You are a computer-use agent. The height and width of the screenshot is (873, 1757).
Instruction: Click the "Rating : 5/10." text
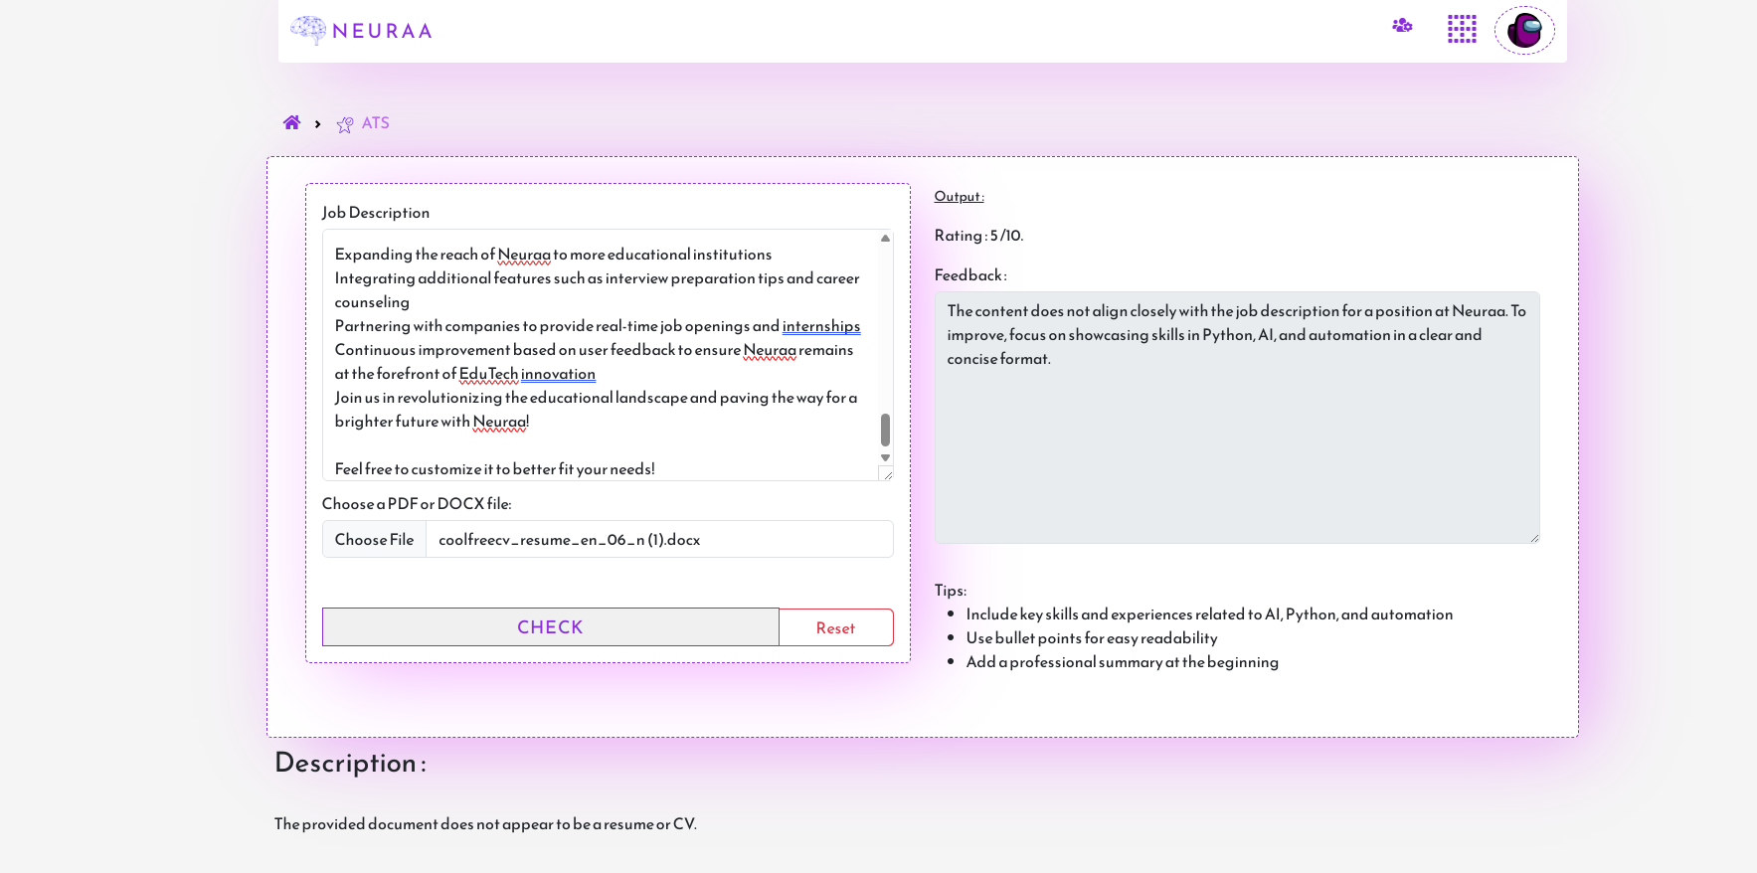978,236
